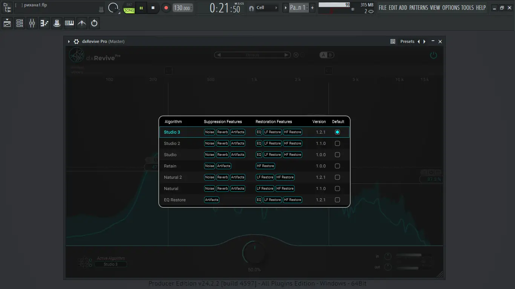Viewport: 515px width, 289px height.
Task: Stop playback with the stop button
Action: (x=153, y=8)
